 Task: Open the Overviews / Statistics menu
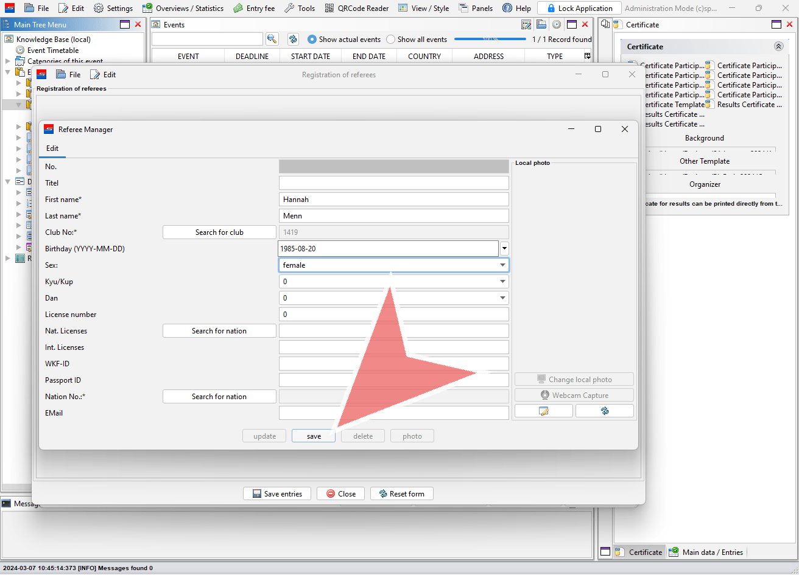183,9
